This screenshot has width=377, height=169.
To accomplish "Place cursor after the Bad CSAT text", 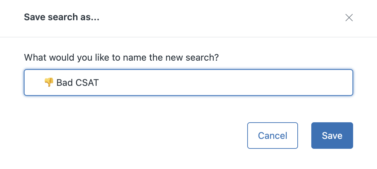I will (x=99, y=83).
